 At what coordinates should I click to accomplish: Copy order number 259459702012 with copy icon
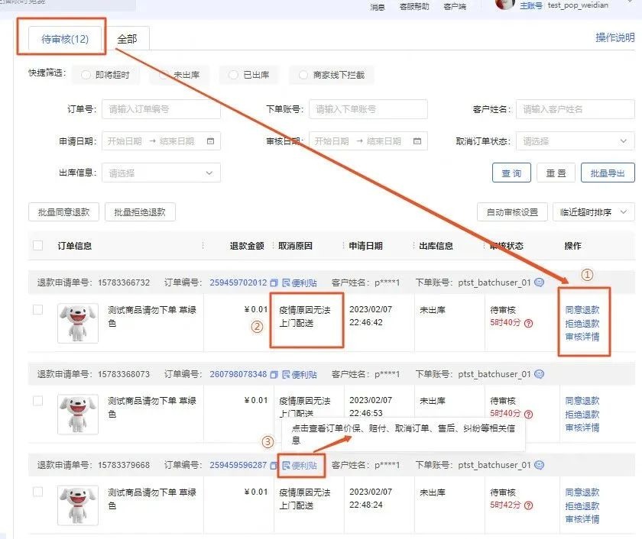click(x=274, y=282)
